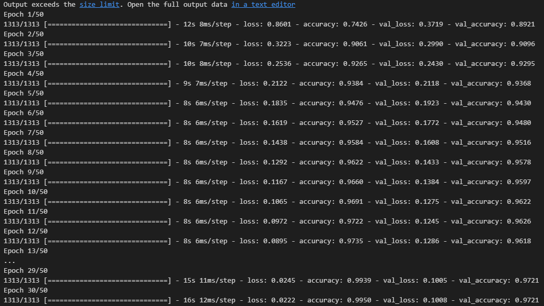Select the 'Epoch 13/50' line
Viewport: 544px width, 306px height.
(x=25, y=251)
